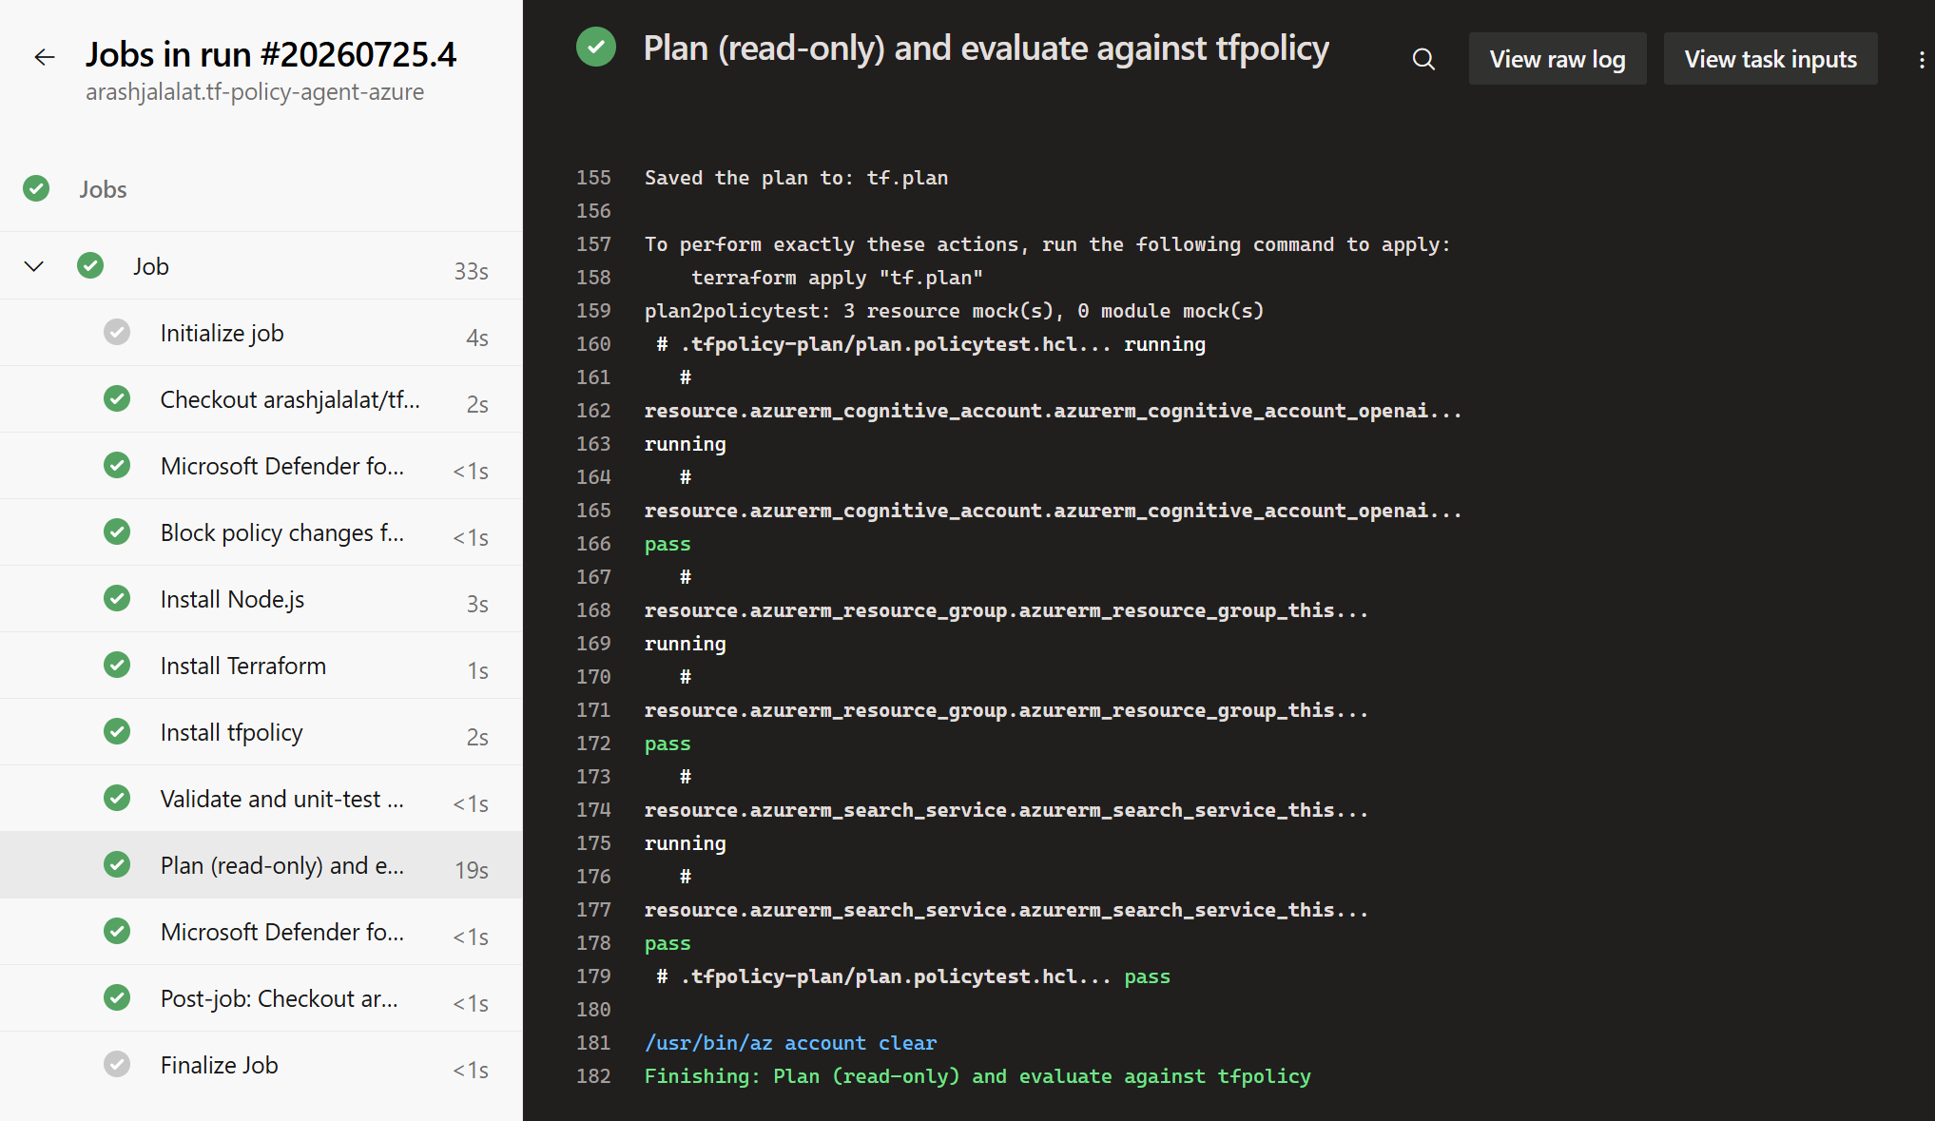Click the grey status icon for Finalize Job
Image resolution: width=1935 pixels, height=1121 pixels.
pyautogui.click(x=117, y=1064)
